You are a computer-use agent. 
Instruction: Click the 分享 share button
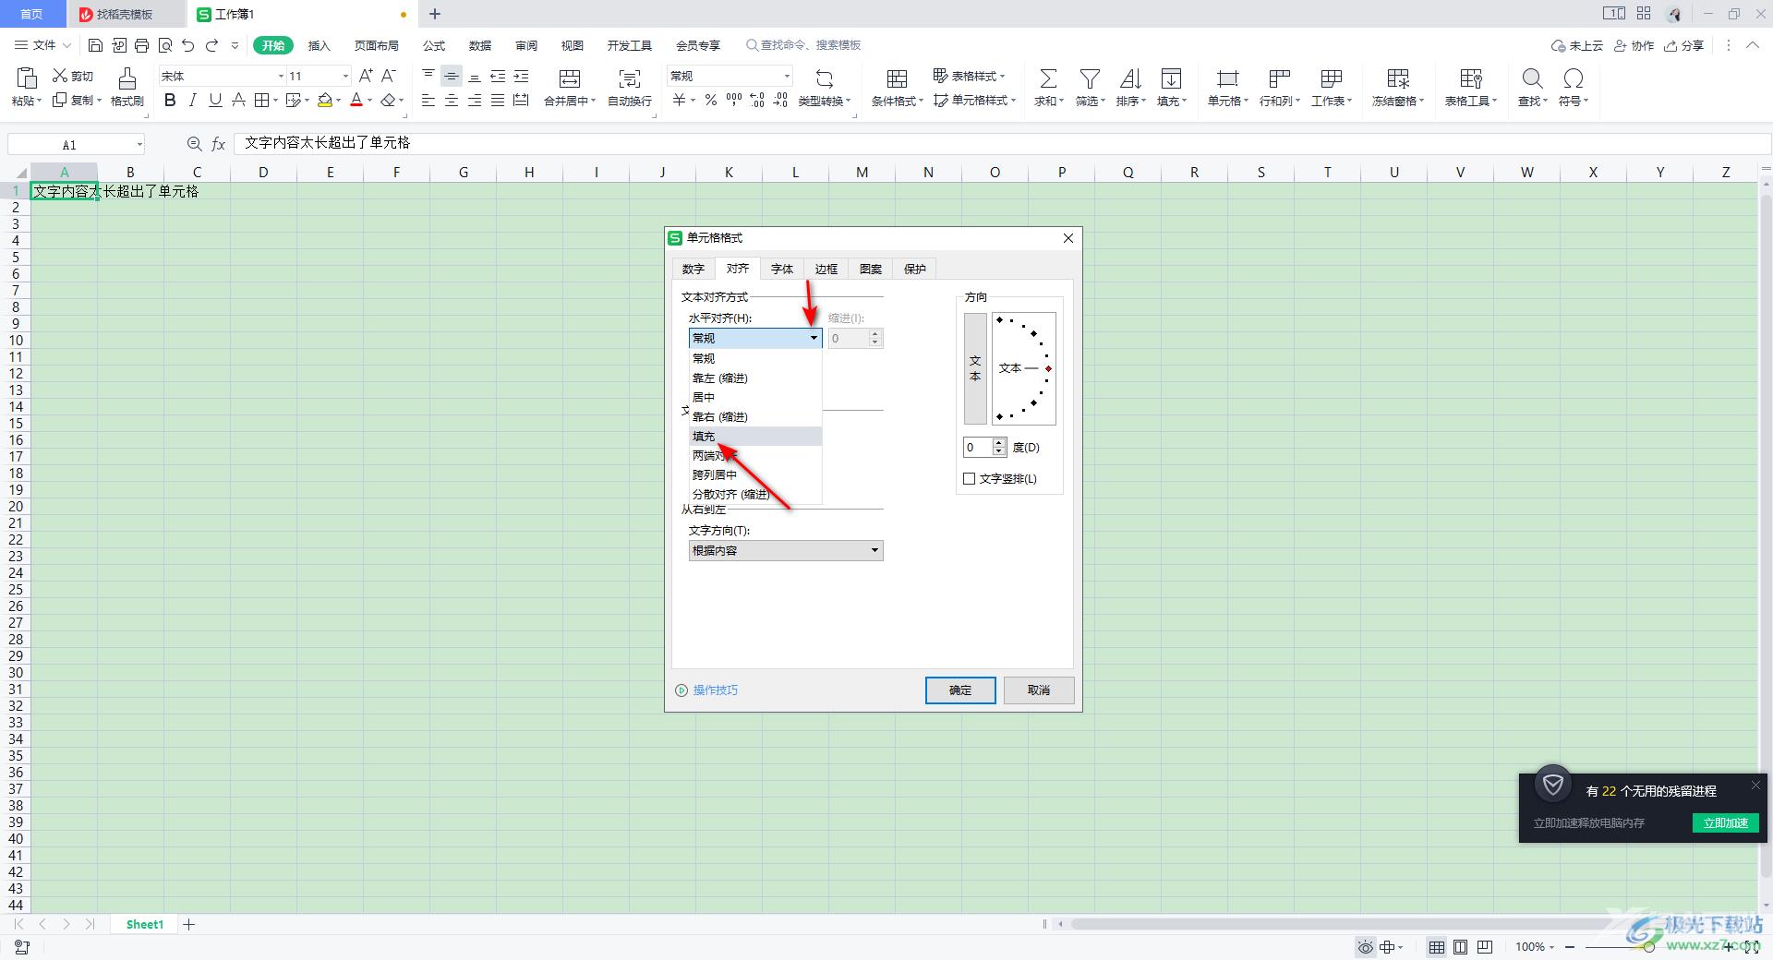1683,45
